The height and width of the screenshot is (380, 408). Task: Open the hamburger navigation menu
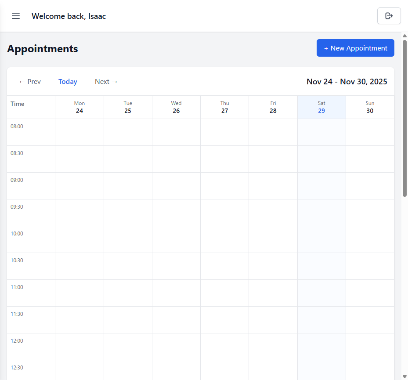[16, 16]
